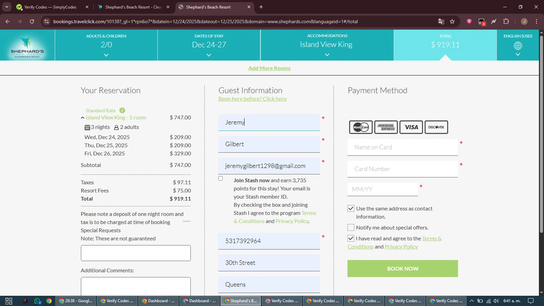
Task: Check the Join Stash now checkbox
Action: click(221, 178)
